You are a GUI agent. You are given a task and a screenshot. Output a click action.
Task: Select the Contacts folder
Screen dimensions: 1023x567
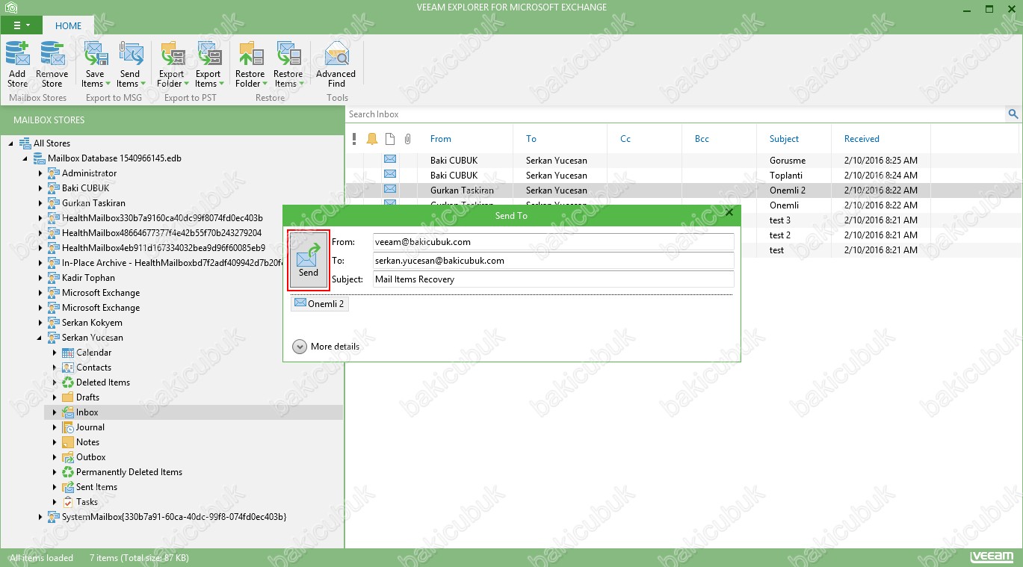[x=93, y=368]
